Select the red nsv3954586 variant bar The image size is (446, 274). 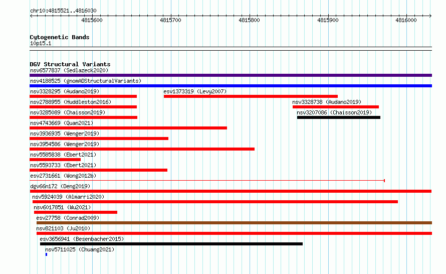click(142, 149)
